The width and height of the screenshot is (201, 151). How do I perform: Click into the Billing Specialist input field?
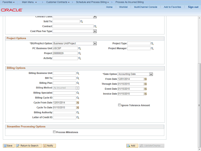64,93
